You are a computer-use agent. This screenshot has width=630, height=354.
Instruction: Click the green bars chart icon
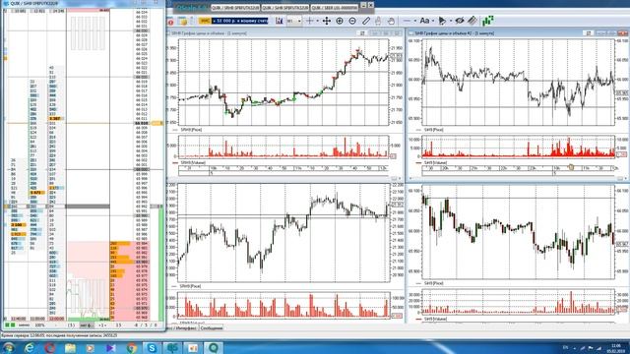coord(488,21)
